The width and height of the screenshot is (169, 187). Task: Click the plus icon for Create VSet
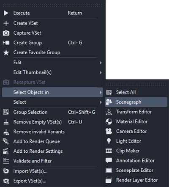(6, 23)
